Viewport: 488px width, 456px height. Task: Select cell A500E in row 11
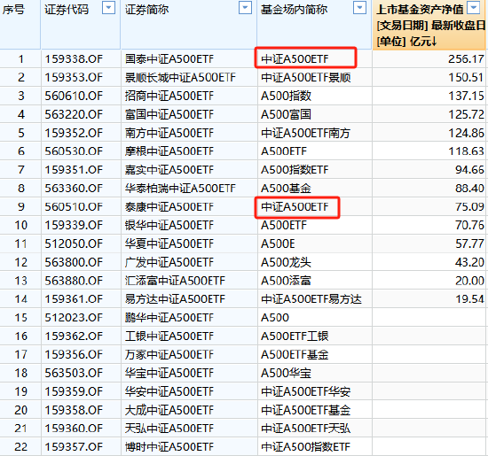click(315, 243)
